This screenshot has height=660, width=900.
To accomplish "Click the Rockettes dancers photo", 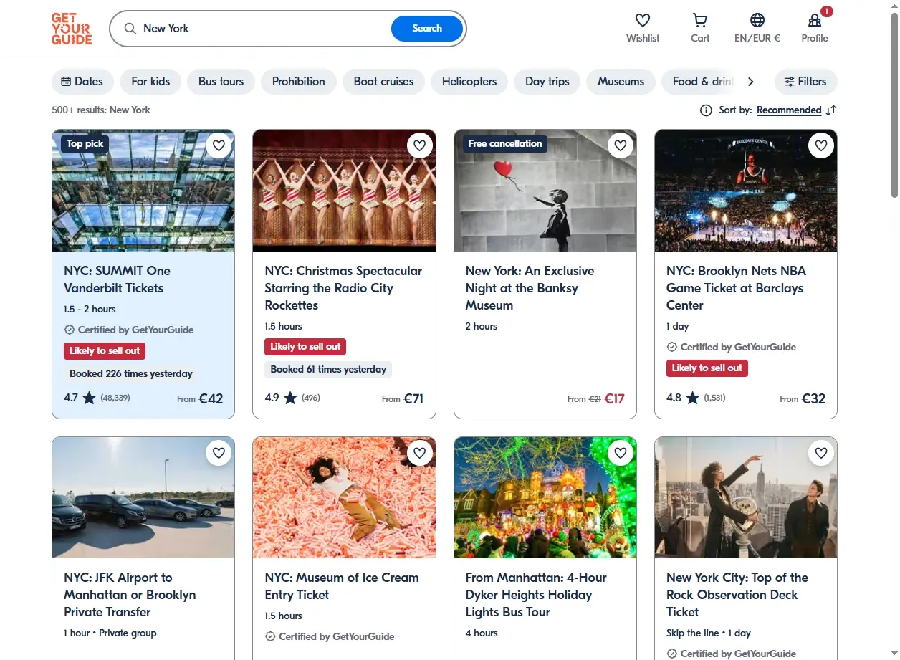I will 344,191.
